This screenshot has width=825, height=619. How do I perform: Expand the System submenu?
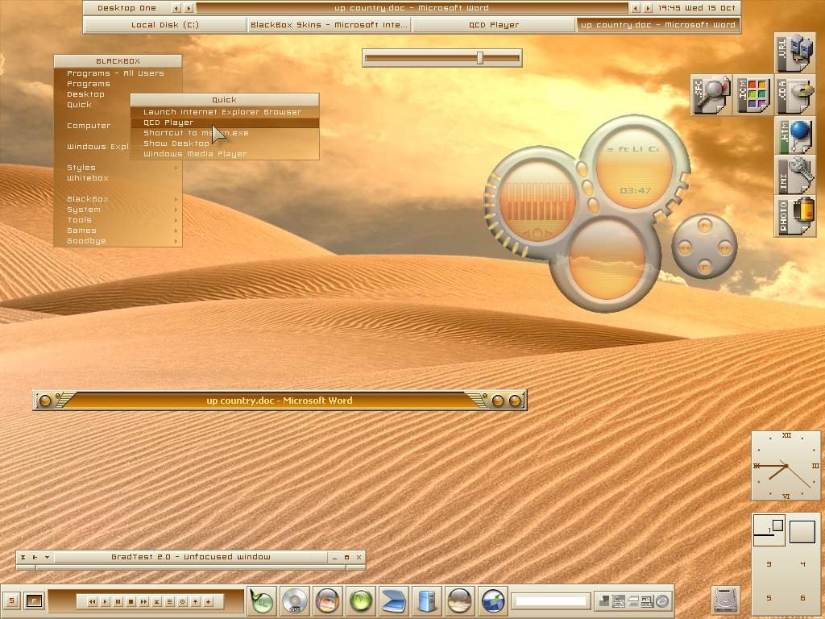pos(118,210)
